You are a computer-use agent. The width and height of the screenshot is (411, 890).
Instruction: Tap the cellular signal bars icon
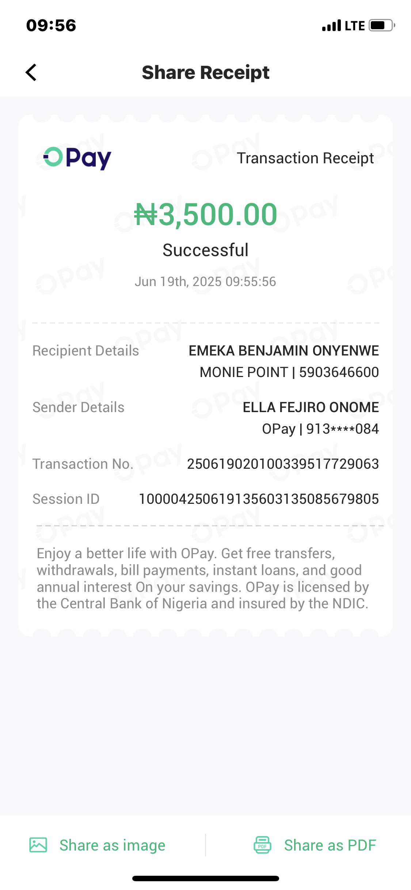331,26
